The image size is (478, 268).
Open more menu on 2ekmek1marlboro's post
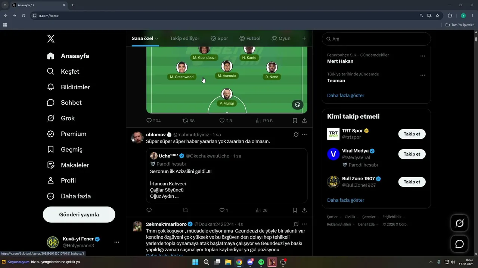pos(304,224)
